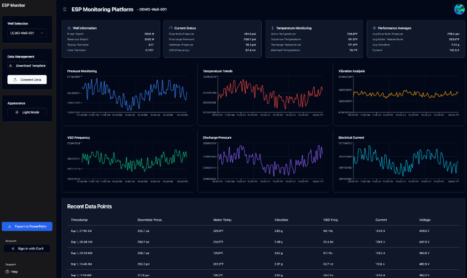Click the Downhole Pressure status row

(213, 34)
